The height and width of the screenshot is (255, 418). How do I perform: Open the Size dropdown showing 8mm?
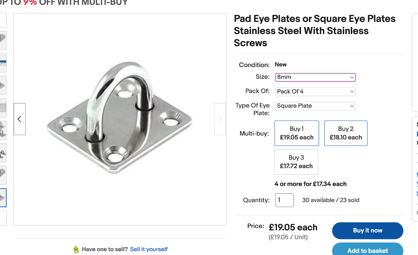pos(315,77)
